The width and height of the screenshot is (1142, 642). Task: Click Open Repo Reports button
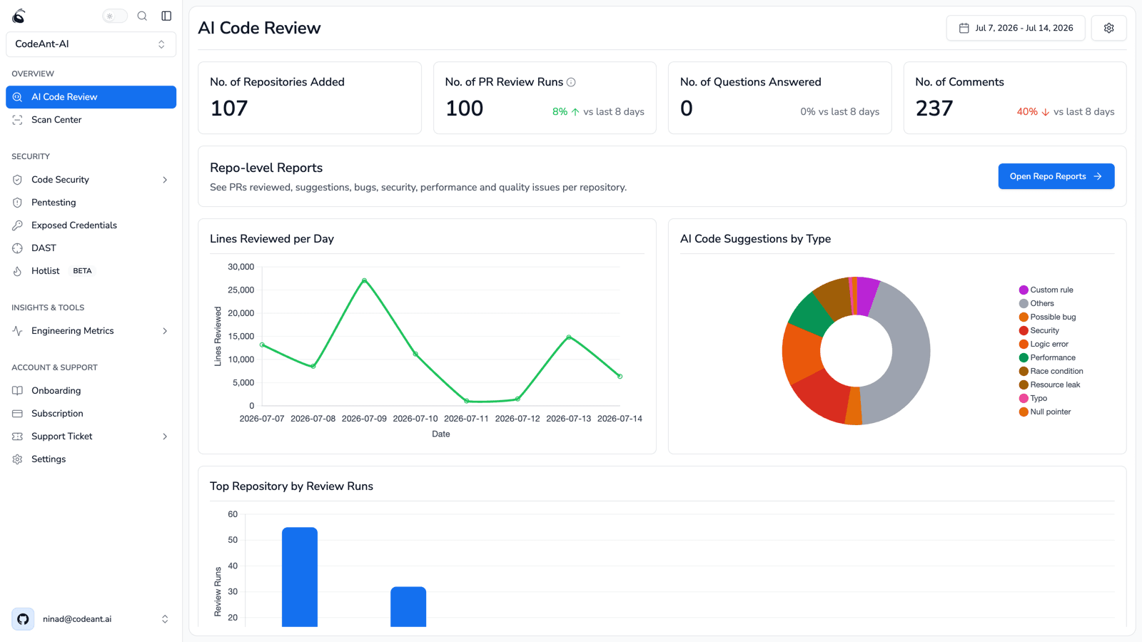pyautogui.click(x=1056, y=176)
